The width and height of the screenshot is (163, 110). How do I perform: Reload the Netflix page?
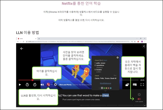[23, 42]
